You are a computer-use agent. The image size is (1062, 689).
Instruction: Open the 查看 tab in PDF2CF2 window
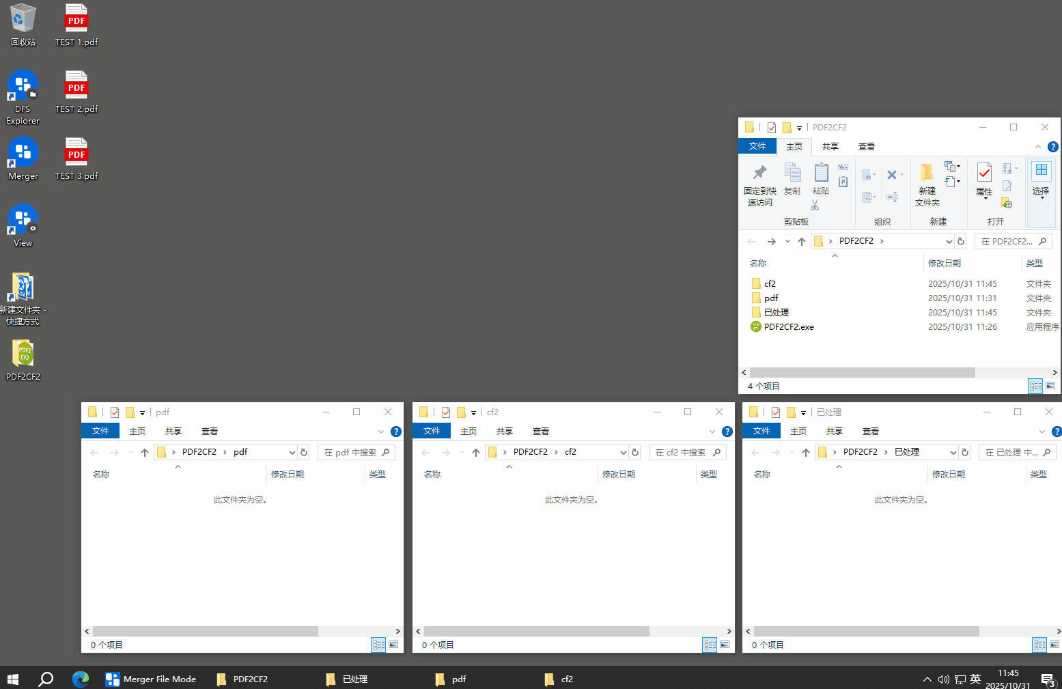[x=866, y=147]
